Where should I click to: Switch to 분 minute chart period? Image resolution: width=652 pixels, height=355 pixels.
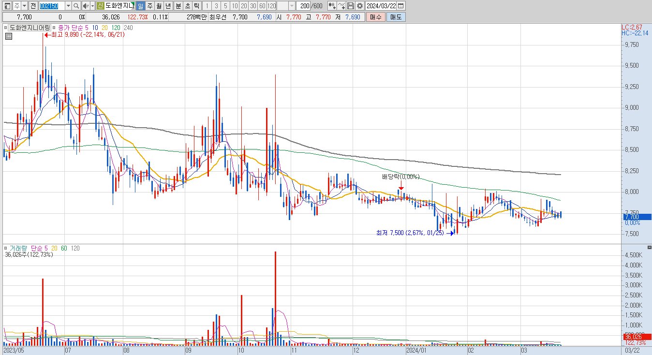pos(178,6)
